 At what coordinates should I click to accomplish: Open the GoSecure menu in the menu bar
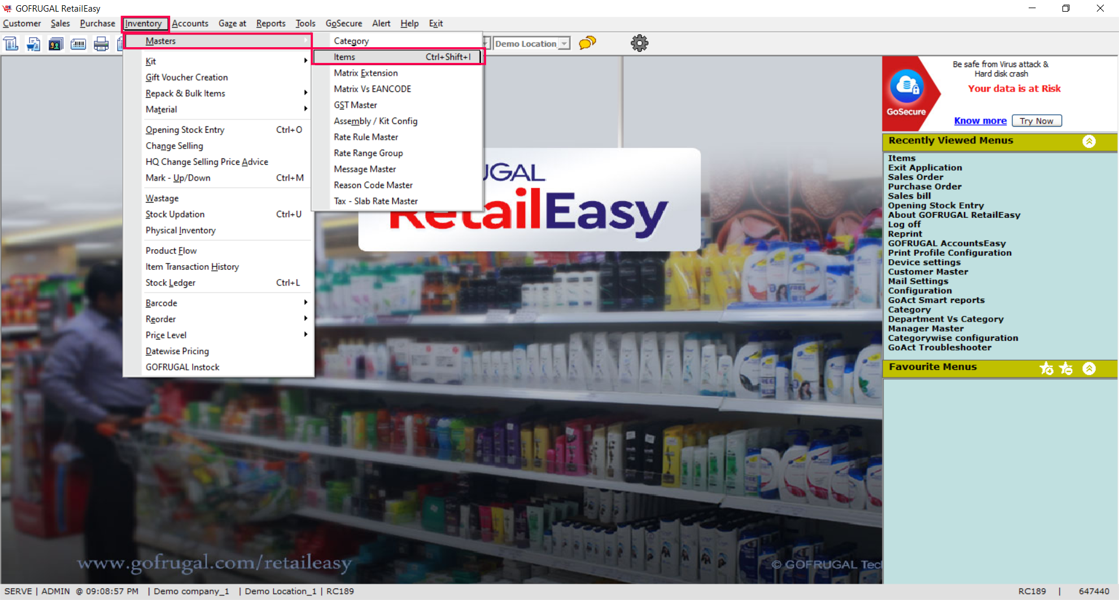click(x=344, y=23)
